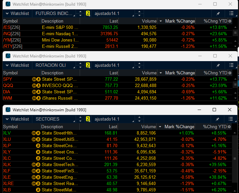The width and height of the screenshot is (239, 193).
Task: Click the clock icon on XLP row
Action: point(38,145)
